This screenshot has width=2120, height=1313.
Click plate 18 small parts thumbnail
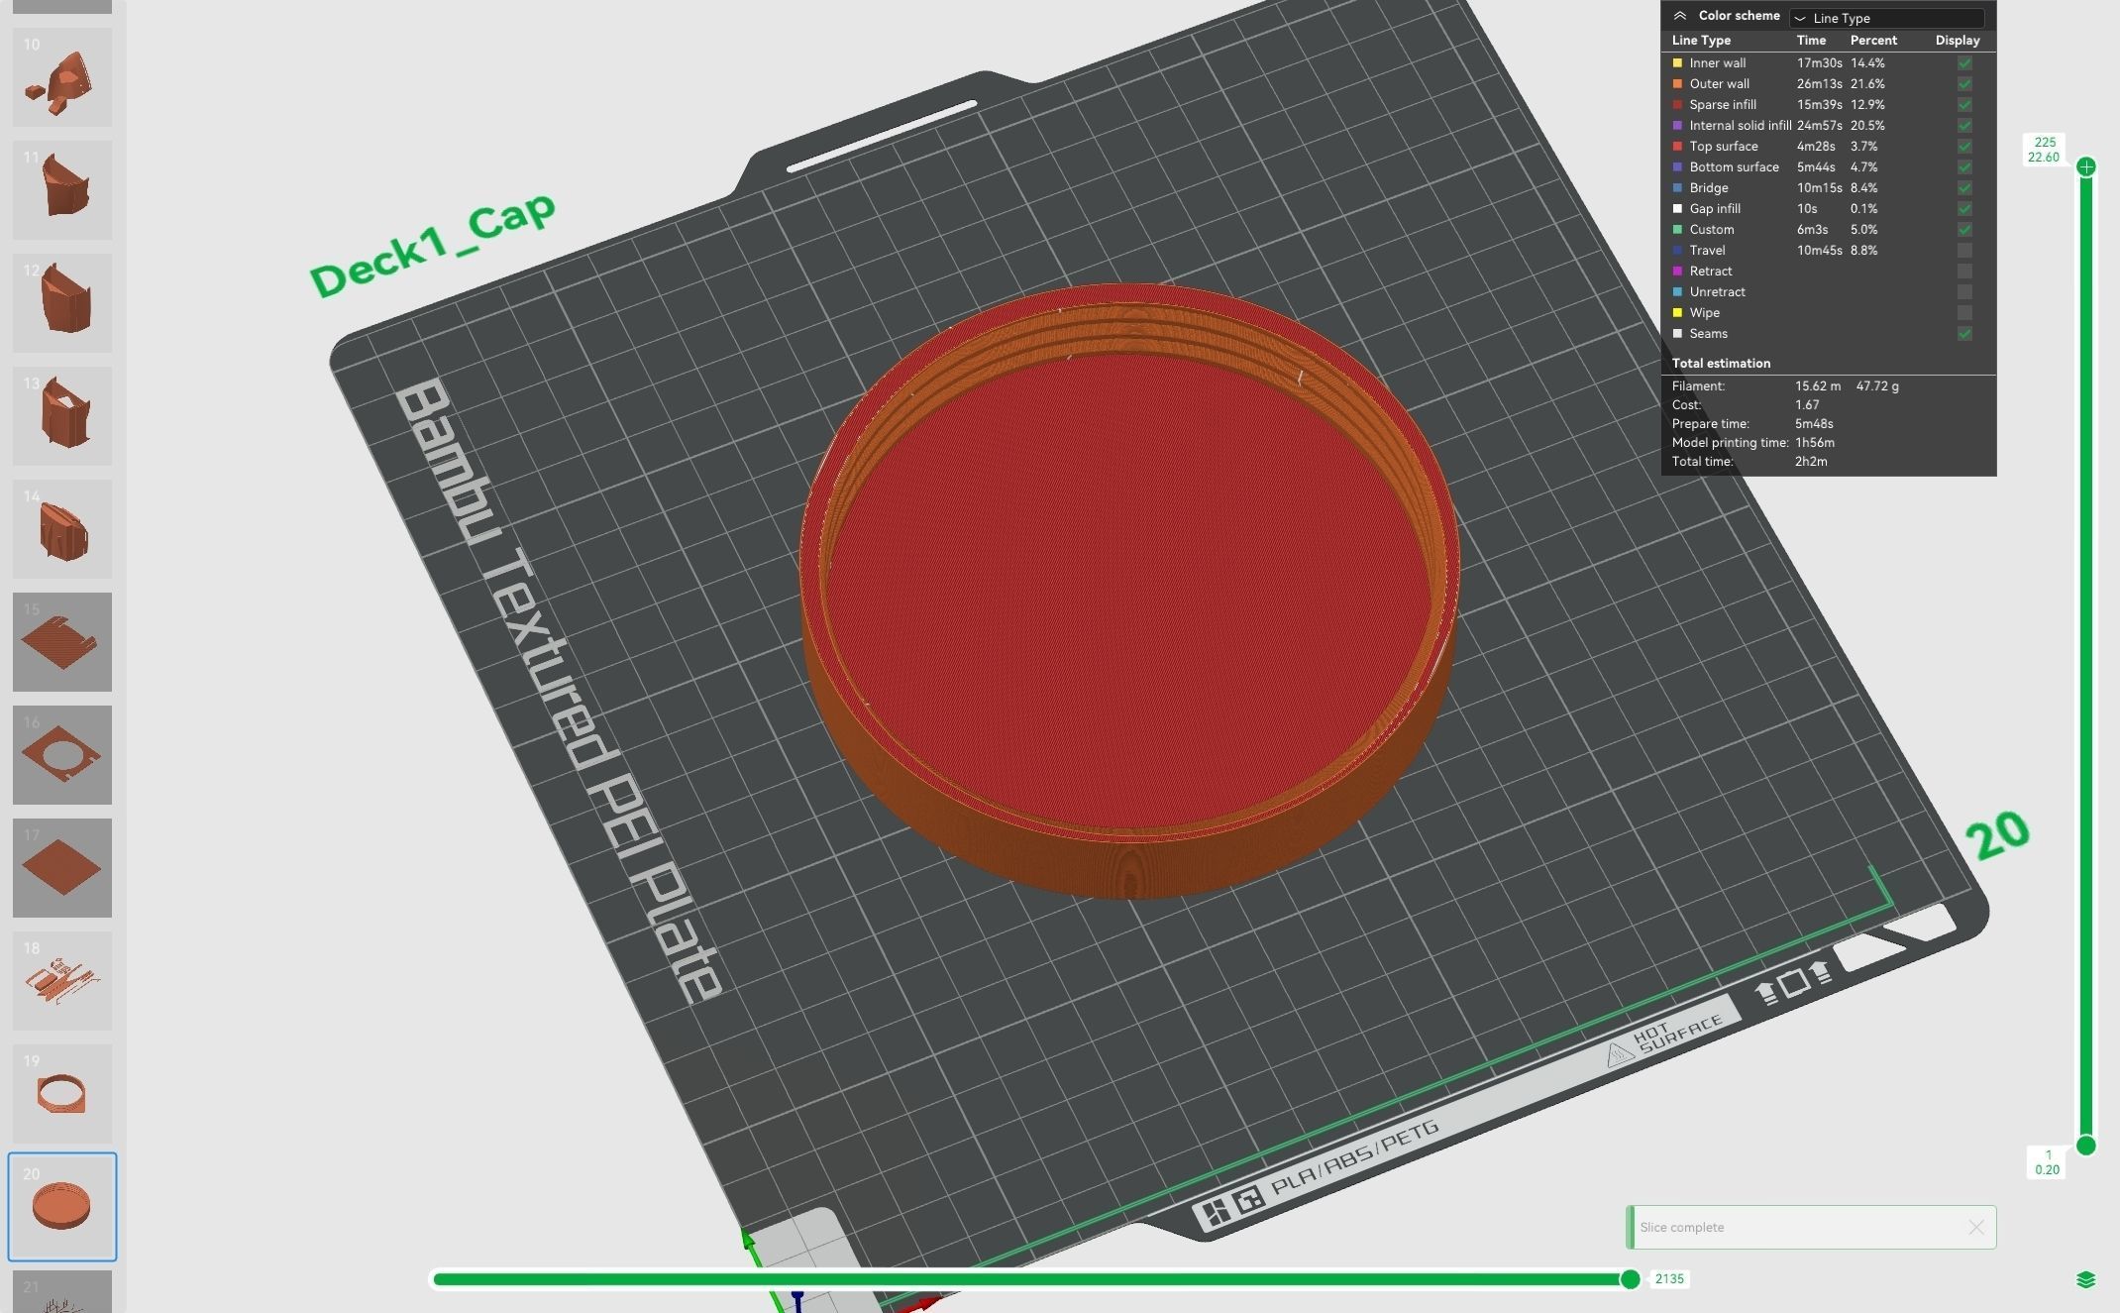coord(62,980)
